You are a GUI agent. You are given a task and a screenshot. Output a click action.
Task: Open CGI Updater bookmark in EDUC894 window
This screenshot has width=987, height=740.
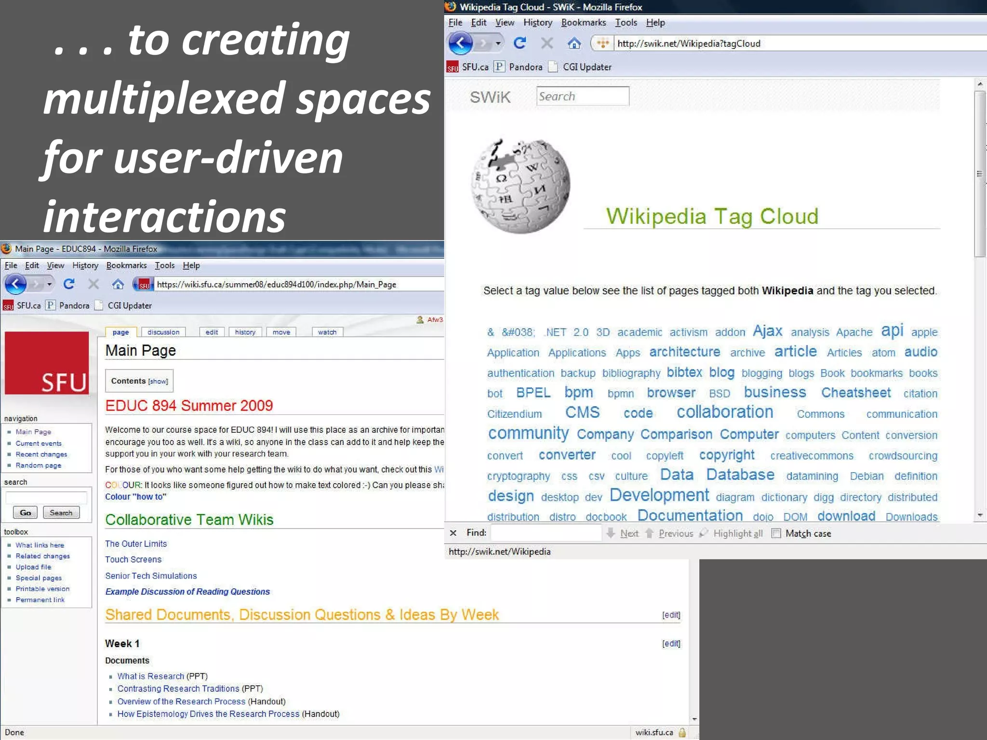(x=123, y=305)
